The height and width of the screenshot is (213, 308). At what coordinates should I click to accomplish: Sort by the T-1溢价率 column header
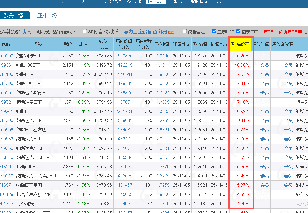240,44
